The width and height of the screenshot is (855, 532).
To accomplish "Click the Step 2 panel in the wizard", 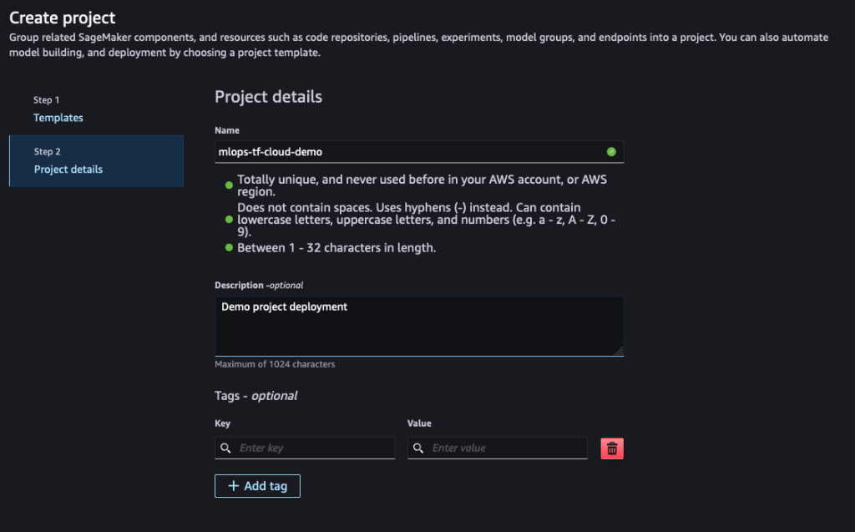I will (95, 160).
